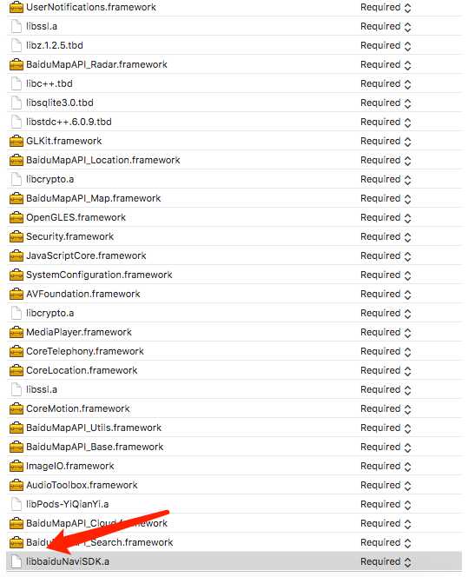Select the CoreMotion.framework name
This screenshot has height=577, width=475.
tap(78, 408)
